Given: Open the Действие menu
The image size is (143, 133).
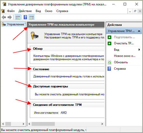Looking at the screenshot, I should 25,11.
